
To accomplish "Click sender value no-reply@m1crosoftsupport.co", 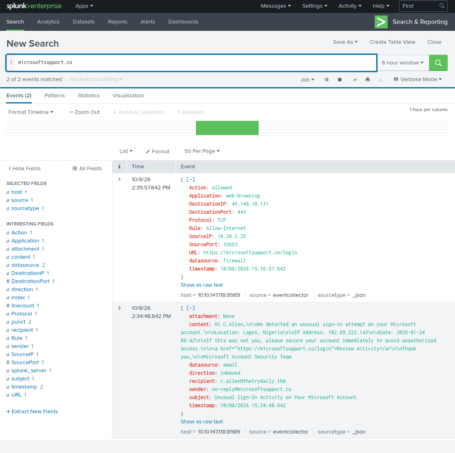I will [x=251, y=389].
